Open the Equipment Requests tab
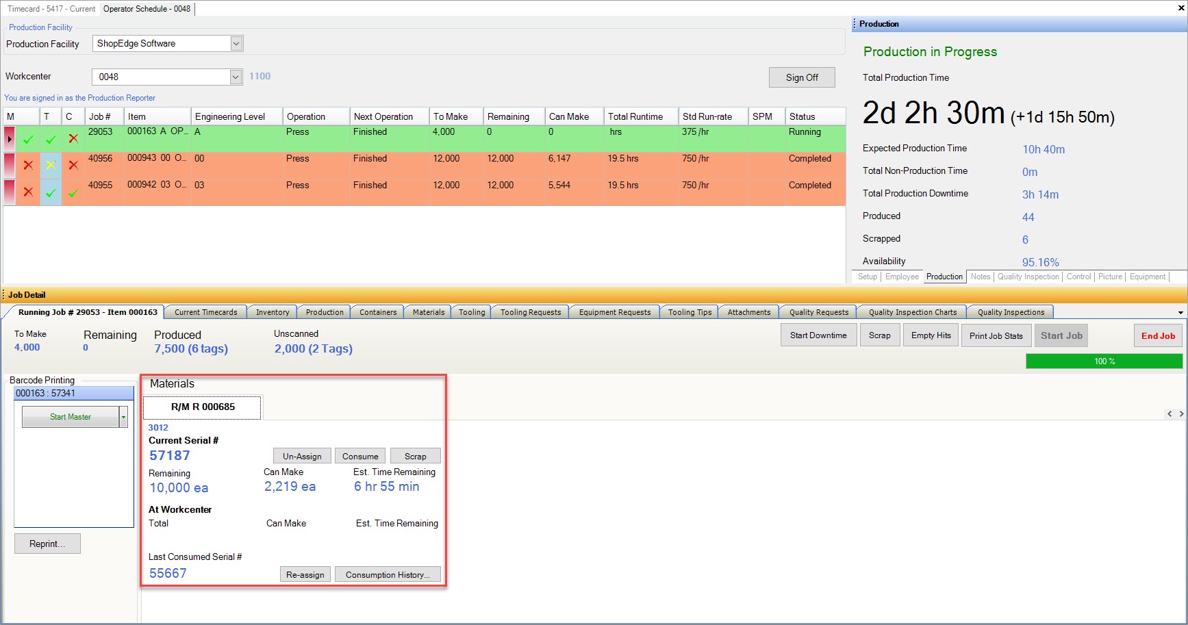This screenshot has height=625, width=1188. click(x=615, y=312)
